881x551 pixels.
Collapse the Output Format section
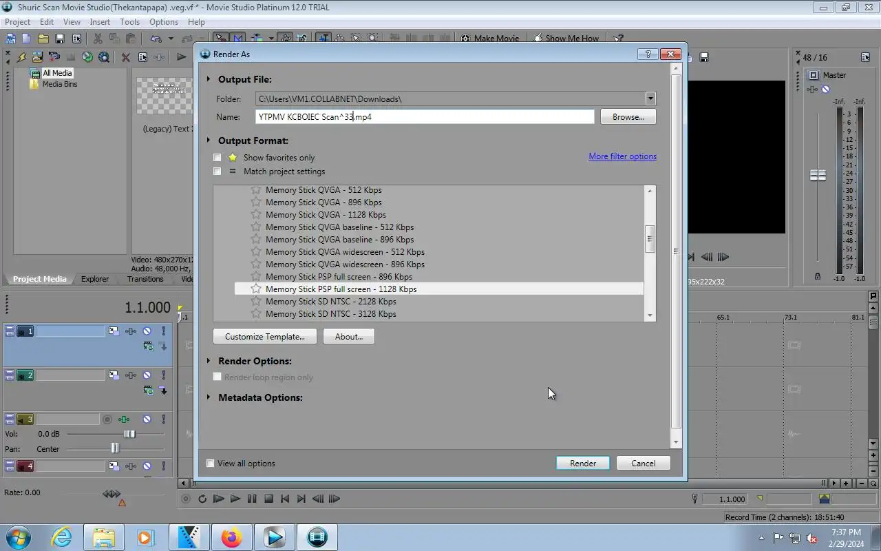(x=209, y=141)
